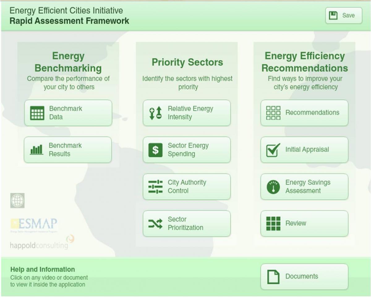
Task: Open the Benchmark Data tool
Action: (x=68, y=113)
